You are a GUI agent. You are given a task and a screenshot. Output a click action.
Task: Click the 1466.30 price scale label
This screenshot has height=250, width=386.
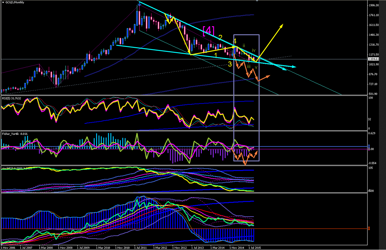coord(374,35)
